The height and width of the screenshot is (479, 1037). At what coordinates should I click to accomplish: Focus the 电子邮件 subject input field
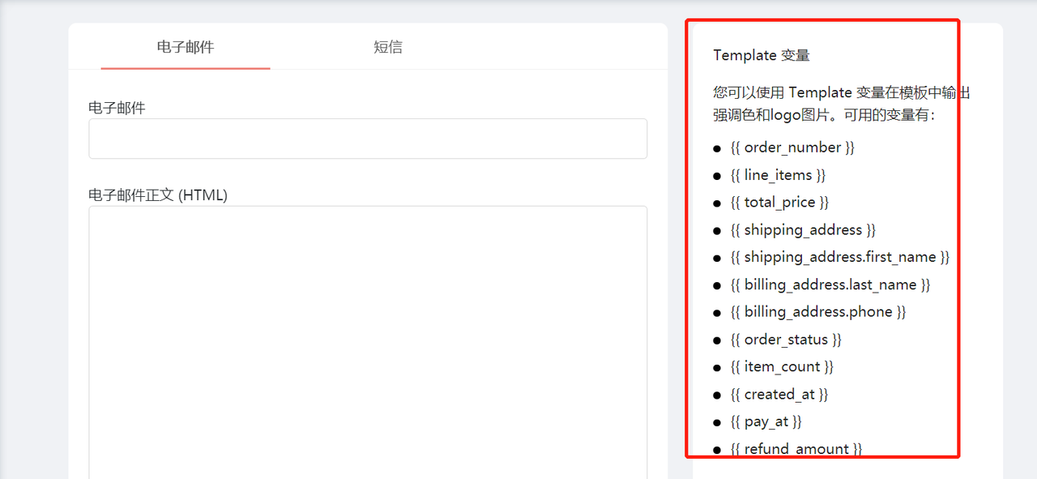coord(368,139)
